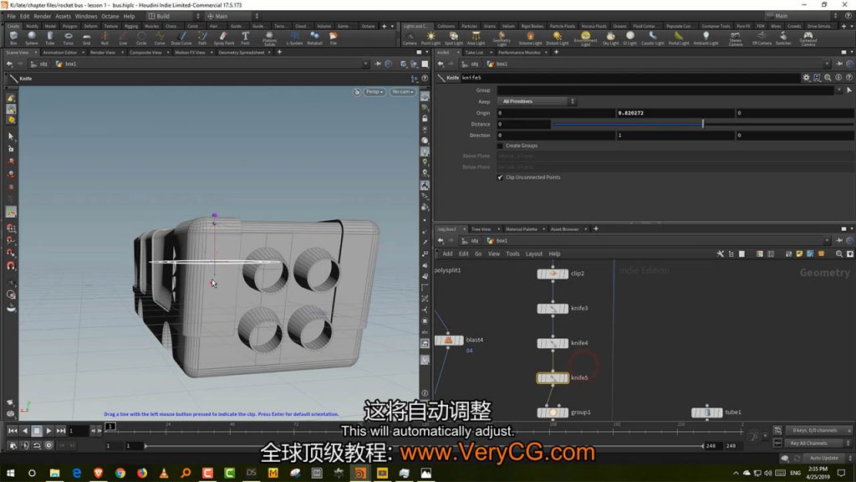The image size is (856, 482).
Task: Open the Main radial menu dropdown
Action: click(232, 17)
